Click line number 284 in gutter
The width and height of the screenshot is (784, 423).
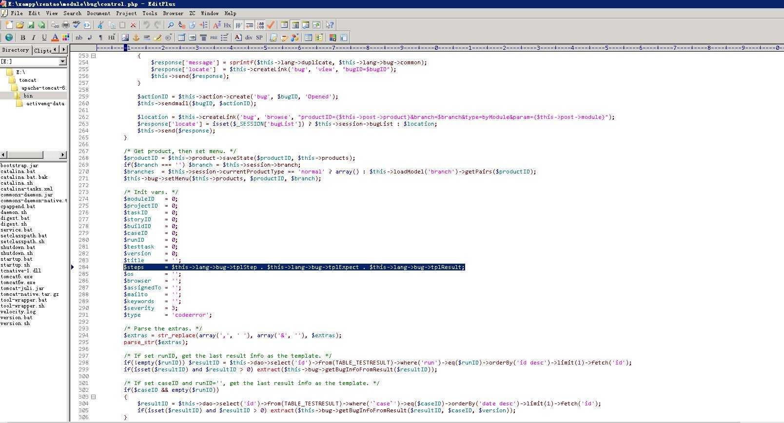(x=83, y=267)
